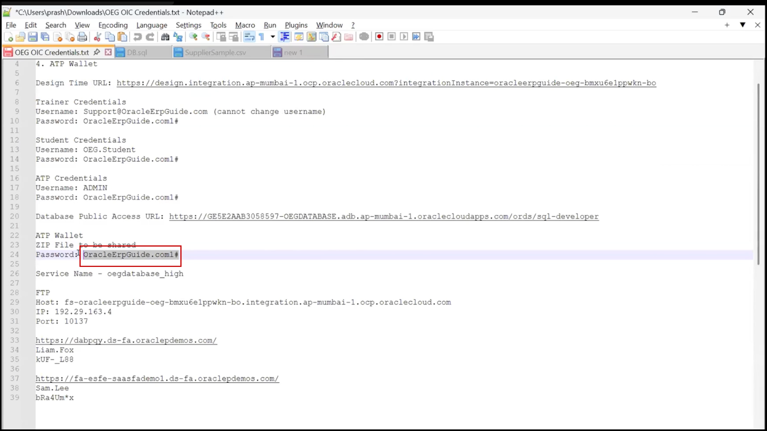Switch to the new 1 tab
767x431 pixels.
click(300, 52)
